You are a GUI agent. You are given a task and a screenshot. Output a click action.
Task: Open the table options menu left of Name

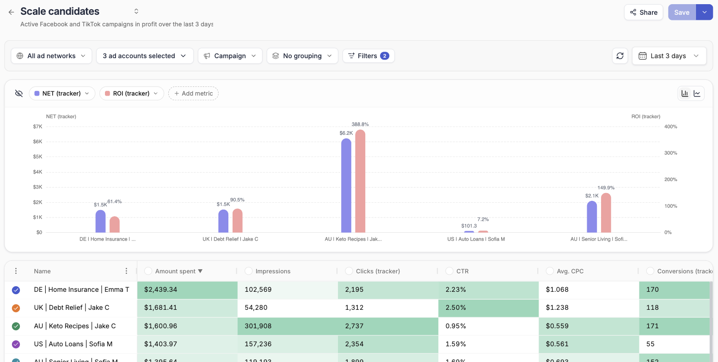tap(16, 271)
